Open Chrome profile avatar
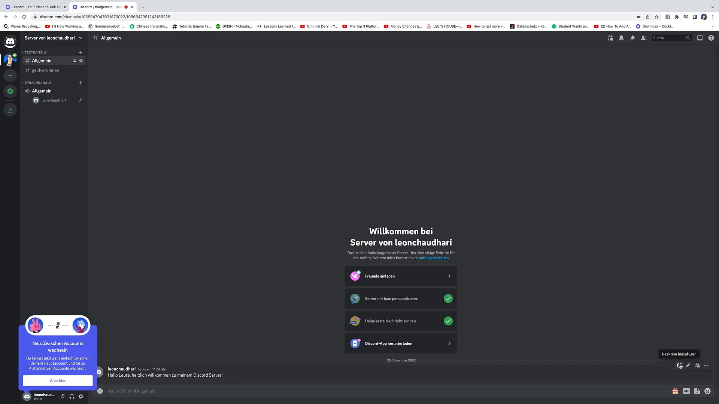 click(704, 17)
